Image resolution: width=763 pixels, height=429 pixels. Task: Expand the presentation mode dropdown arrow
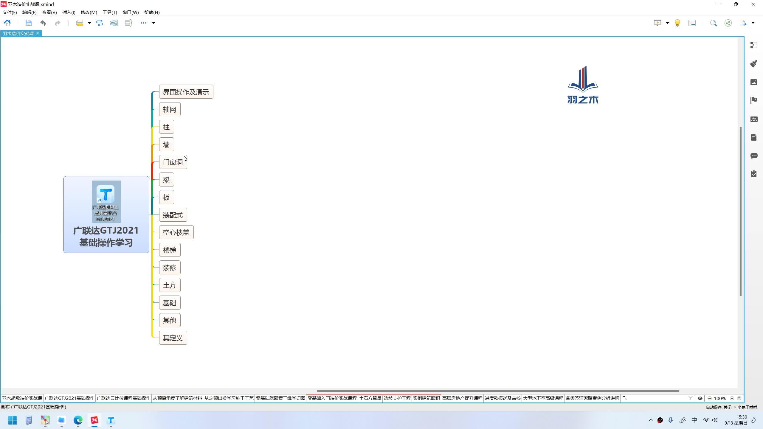pos(667,23)
